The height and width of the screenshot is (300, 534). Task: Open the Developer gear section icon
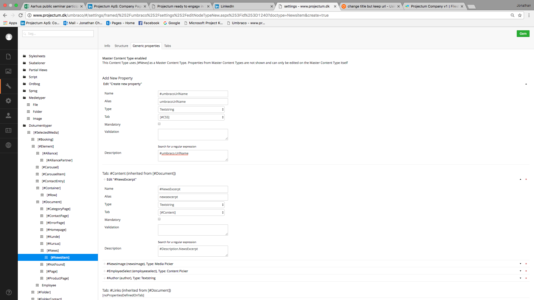coord(8,101)
